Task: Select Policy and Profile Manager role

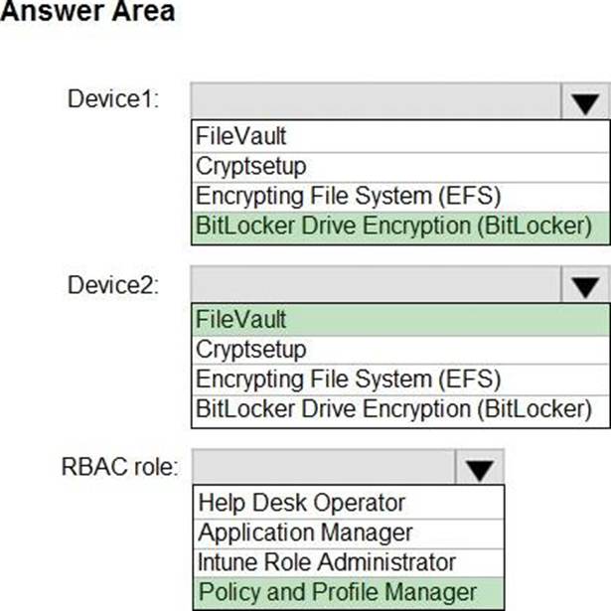Action: (x=349, y=593)
